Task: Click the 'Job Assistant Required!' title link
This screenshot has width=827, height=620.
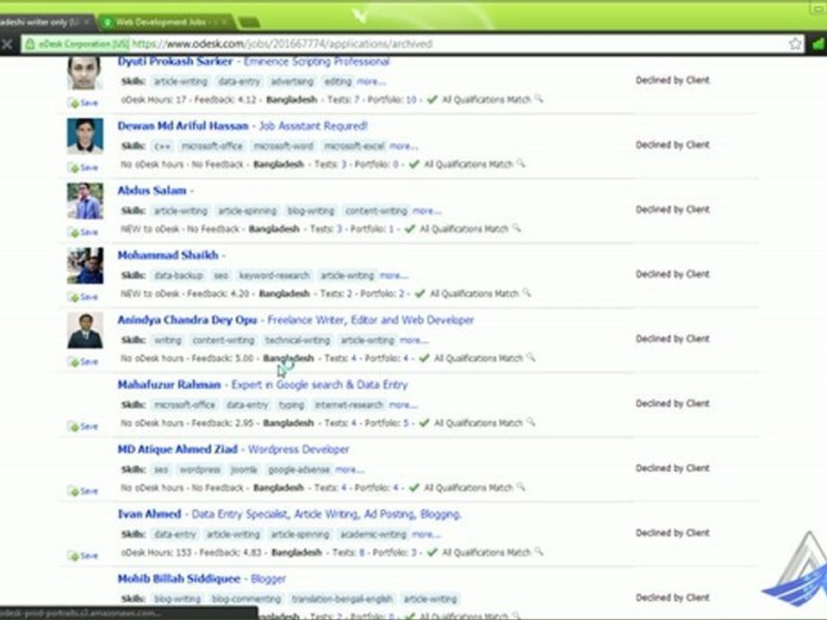Action: pyautogui.click(x=314, y=126)
